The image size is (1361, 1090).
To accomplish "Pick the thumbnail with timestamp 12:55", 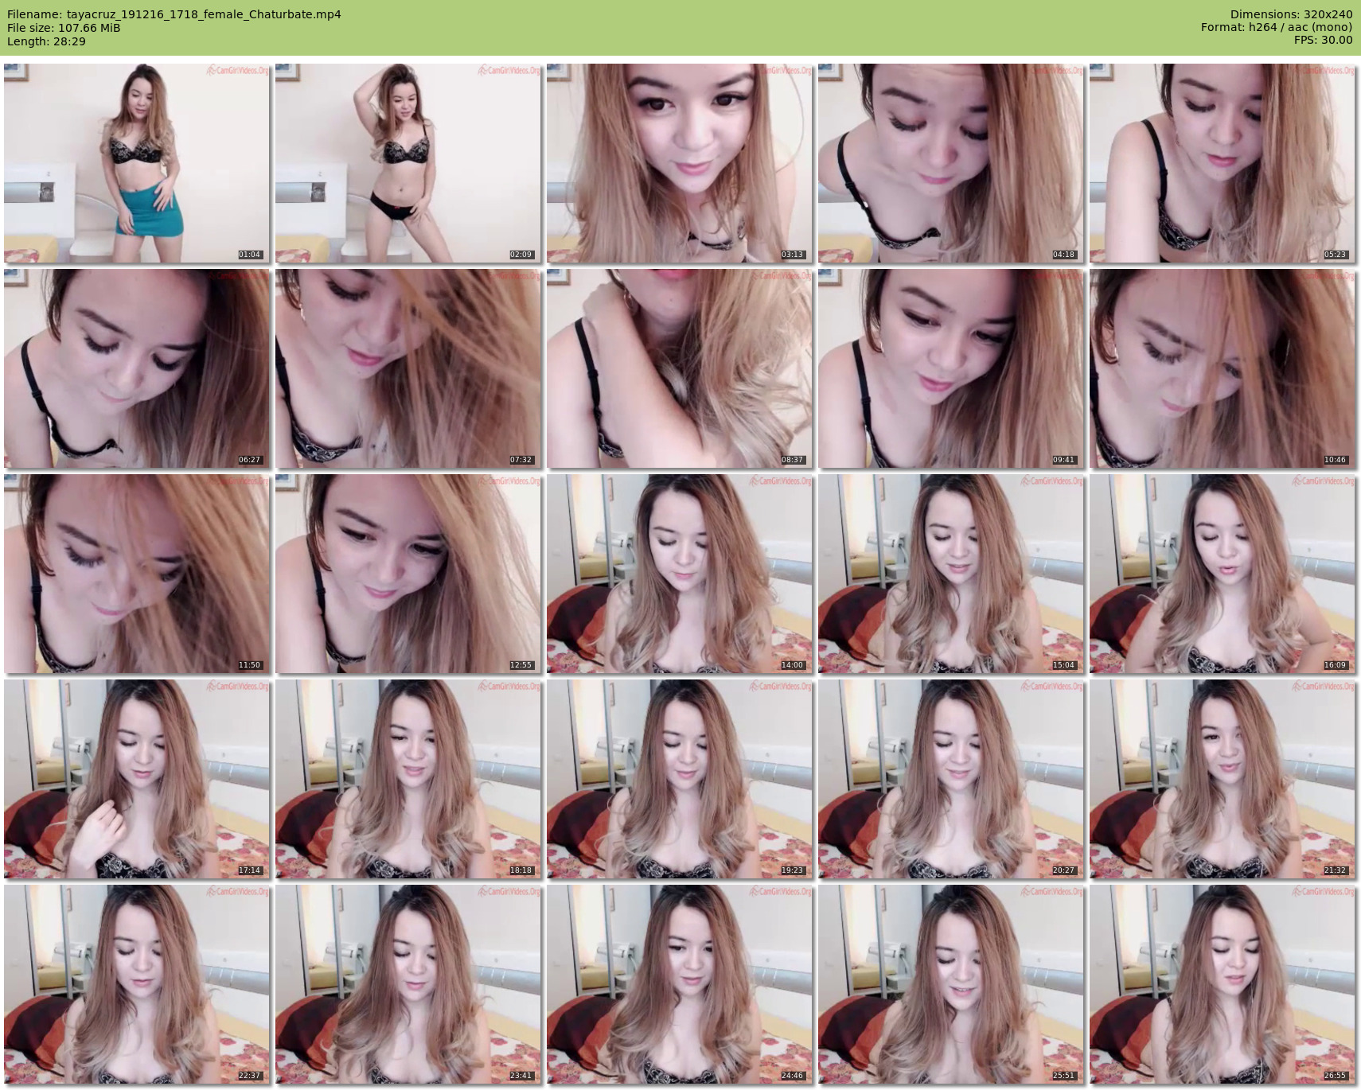I will coord(408,574).
